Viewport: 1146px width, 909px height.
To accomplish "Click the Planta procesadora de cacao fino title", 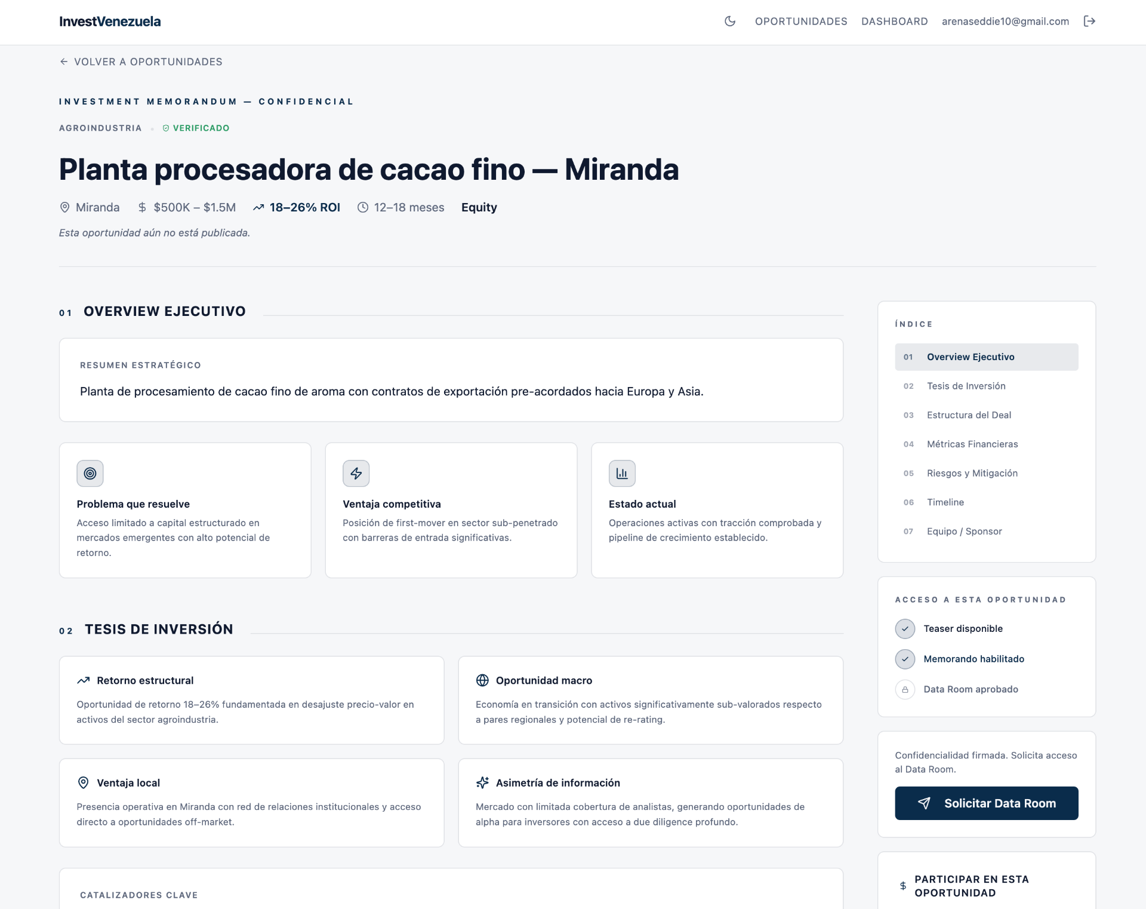I will tap(369, 169).
